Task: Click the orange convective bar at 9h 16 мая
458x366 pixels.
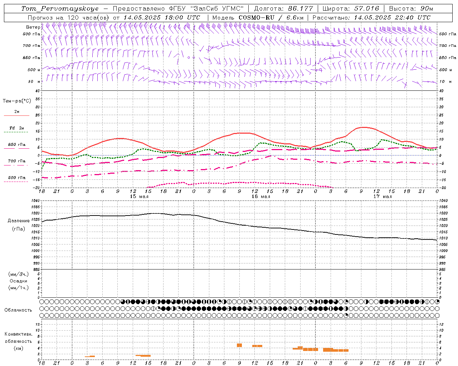Action: coord(239,345)
